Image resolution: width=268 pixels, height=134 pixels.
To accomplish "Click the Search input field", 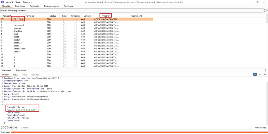I will point(136,127).
